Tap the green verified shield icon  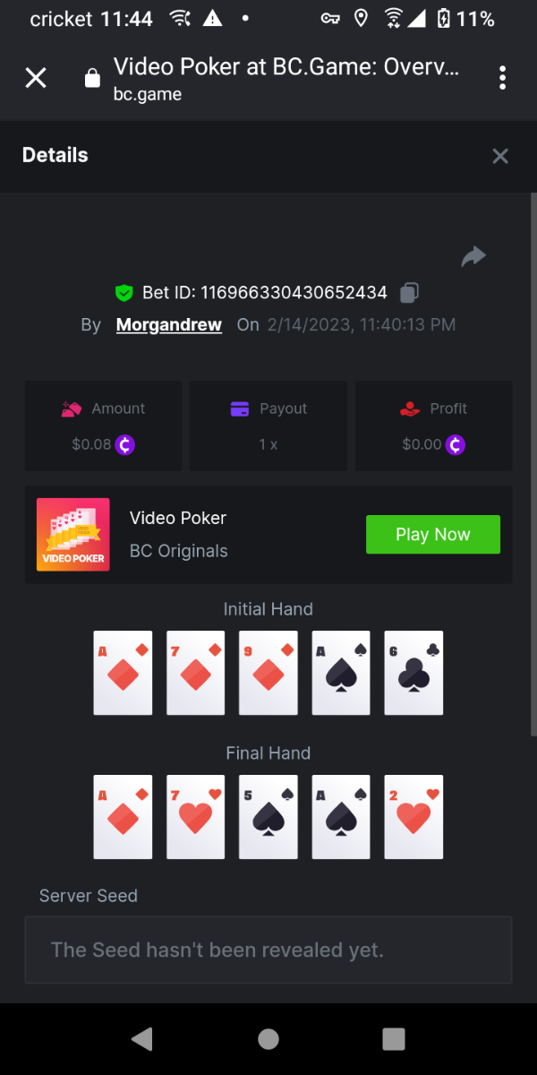[x=124, y=292]
